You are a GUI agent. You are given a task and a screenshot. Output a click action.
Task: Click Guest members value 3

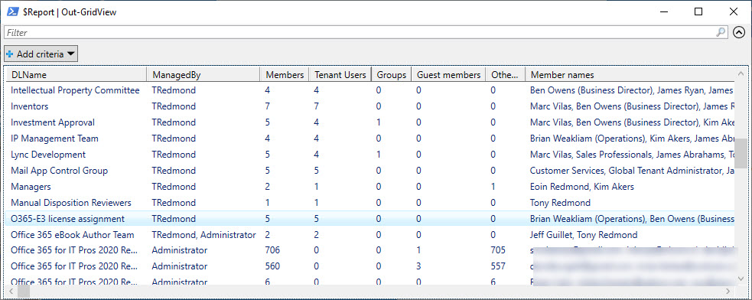[418, 266]
